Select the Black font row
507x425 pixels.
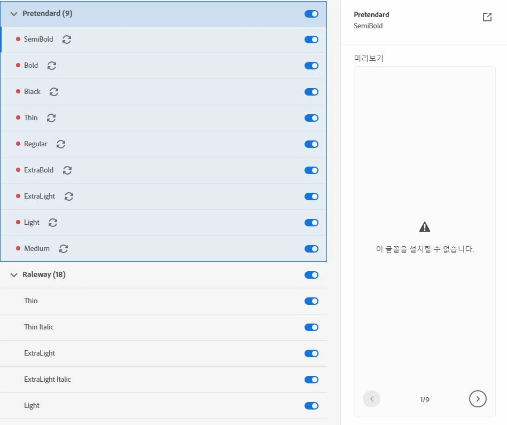click(x=163, y=92)
